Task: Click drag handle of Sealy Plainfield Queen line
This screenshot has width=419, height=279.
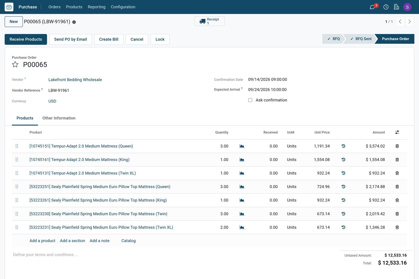Action: click(17, 187)
